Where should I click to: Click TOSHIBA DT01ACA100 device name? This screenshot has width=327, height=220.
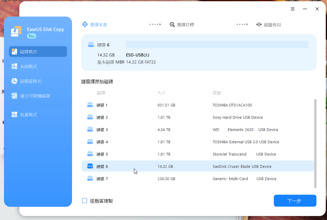232,105
